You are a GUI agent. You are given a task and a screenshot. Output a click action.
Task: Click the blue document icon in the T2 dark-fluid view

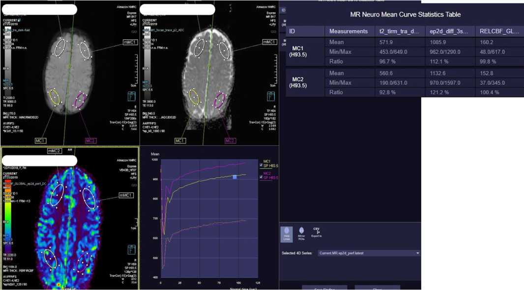pyautogui.click(x=132, y=97)
